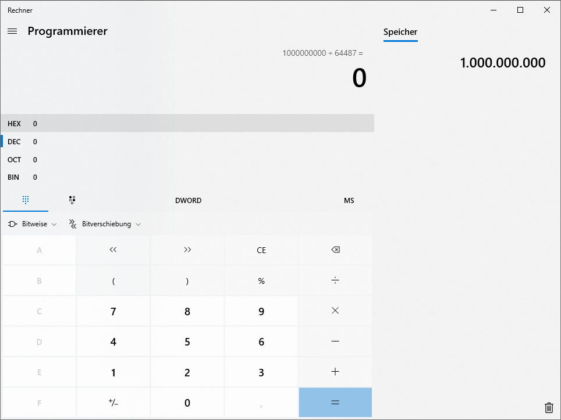The height and width of the screenshot is (420, 561).
Task: Click the close parenthesis key
Action: click(187, 280)
